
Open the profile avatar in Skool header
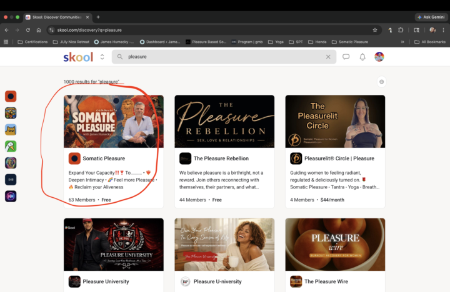(379, 57)
